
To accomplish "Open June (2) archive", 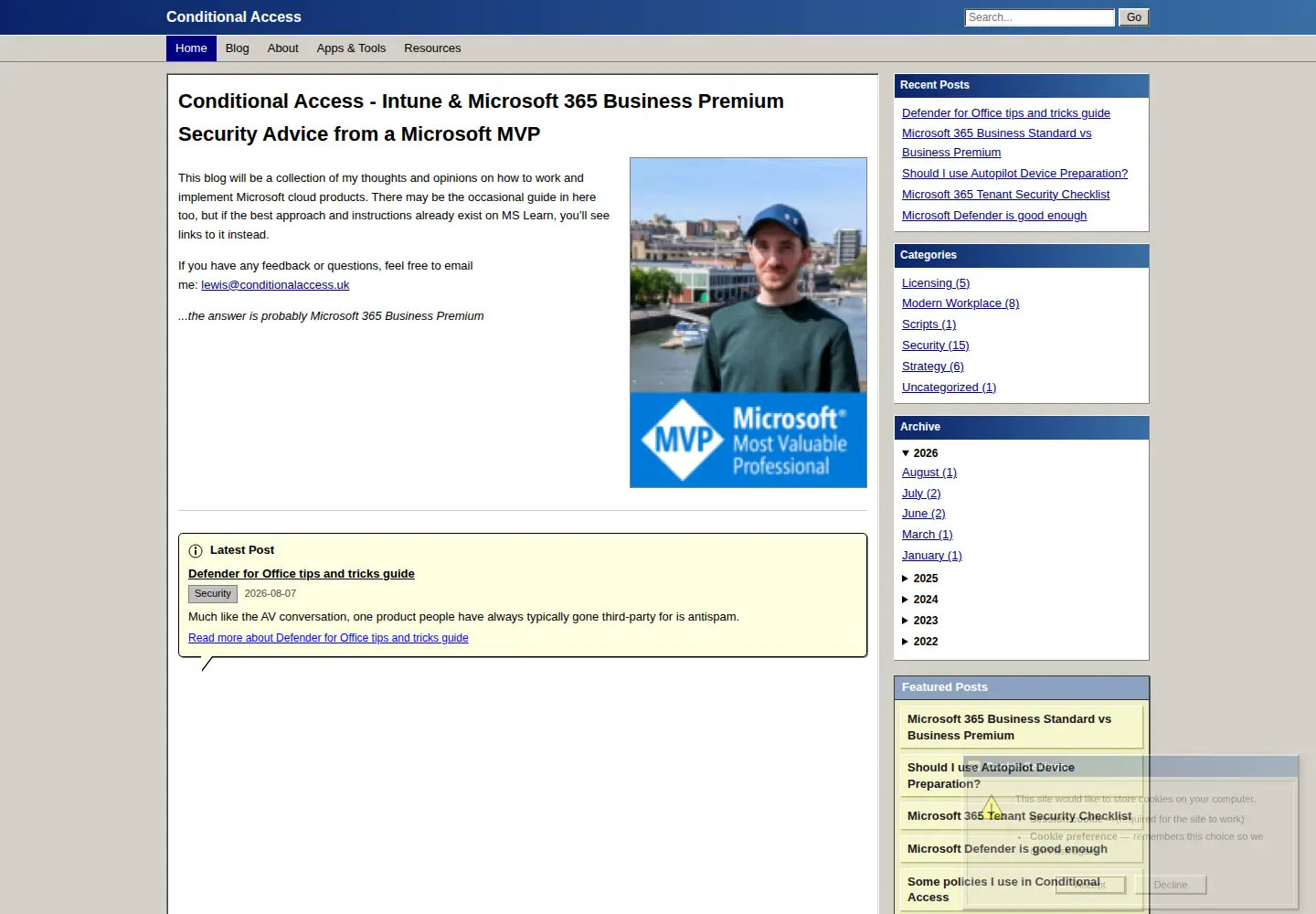I will click(923, 514).
